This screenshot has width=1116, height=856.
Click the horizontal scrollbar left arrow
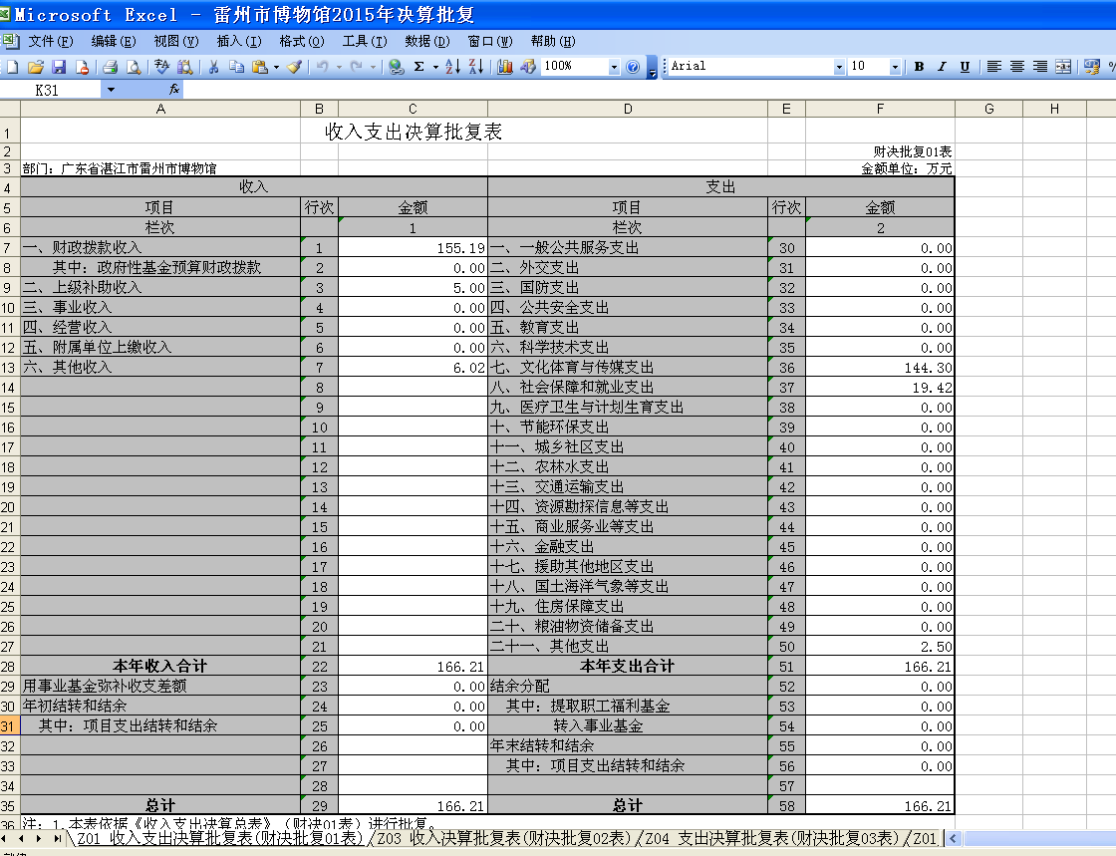tap(953, 838)
